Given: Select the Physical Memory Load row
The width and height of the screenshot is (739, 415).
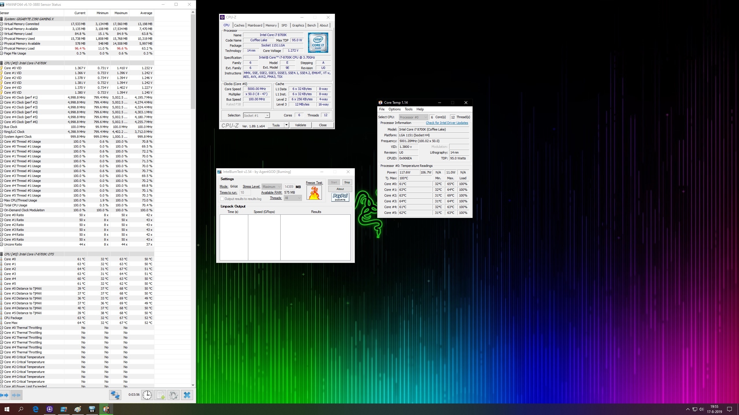Looking at the screenshot, I should coord(77,48).
